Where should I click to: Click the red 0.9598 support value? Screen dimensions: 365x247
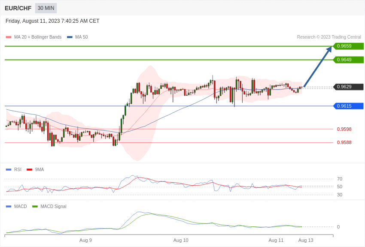344,129
